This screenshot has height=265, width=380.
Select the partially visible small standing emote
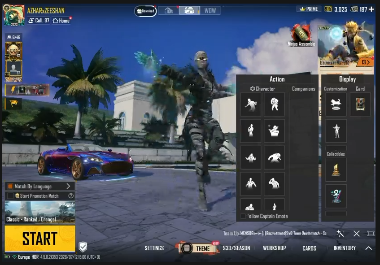click(x=274, y=204)
